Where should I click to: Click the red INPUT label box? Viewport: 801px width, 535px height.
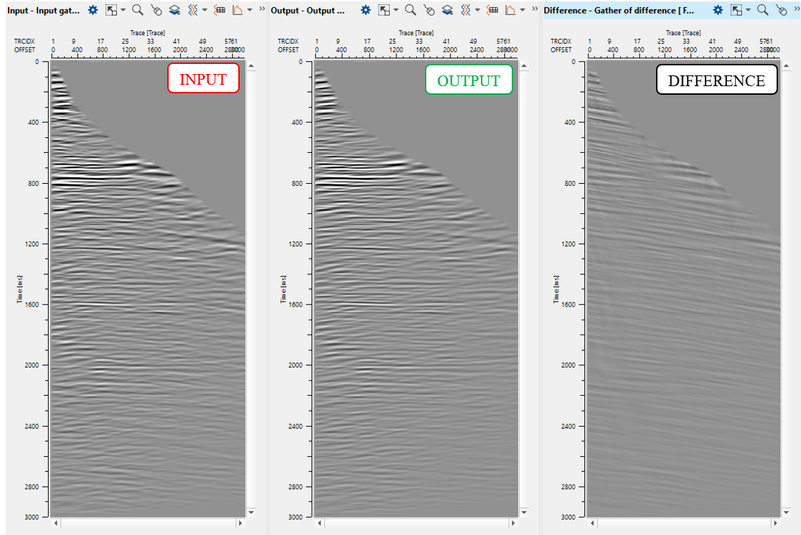click(202, 79)
